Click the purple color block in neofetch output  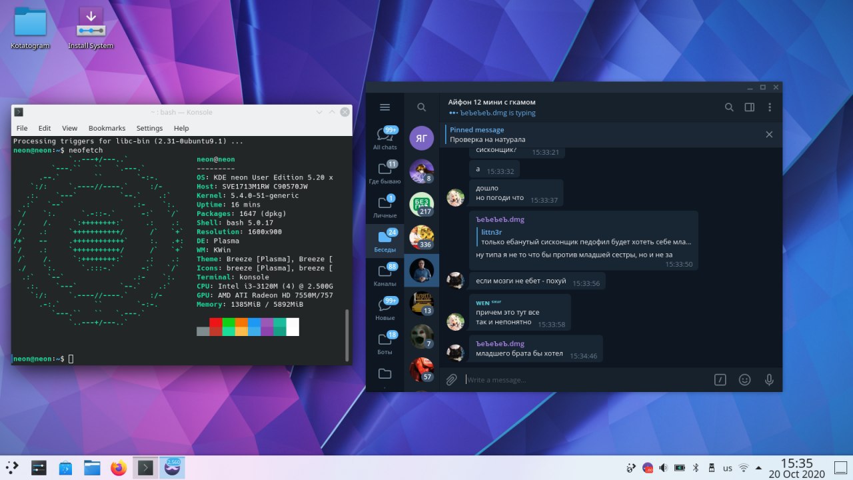(267, 327)
